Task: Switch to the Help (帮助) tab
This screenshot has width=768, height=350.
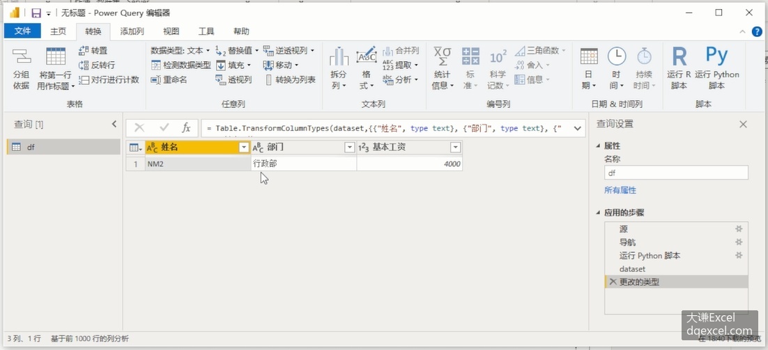Action: coord(241,31)
